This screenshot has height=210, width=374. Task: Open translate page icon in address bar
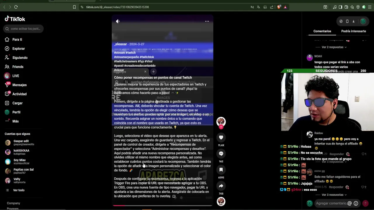click(x=259, y=7)
